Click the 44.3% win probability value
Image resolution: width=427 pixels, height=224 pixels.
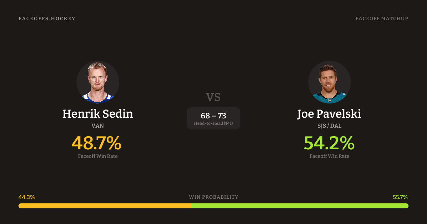(x=27, y=197)
